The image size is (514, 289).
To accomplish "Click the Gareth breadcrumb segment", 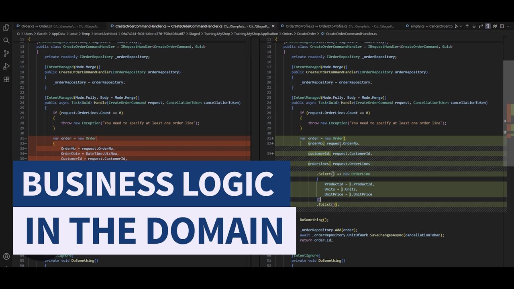I will [x=43, y=34].
